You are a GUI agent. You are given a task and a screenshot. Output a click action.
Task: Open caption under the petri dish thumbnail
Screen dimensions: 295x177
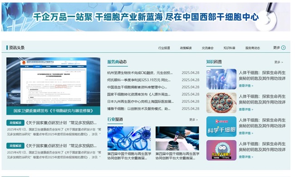pos(129,156)
